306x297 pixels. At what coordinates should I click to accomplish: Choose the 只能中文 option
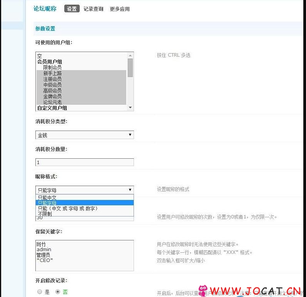(85, 197)
